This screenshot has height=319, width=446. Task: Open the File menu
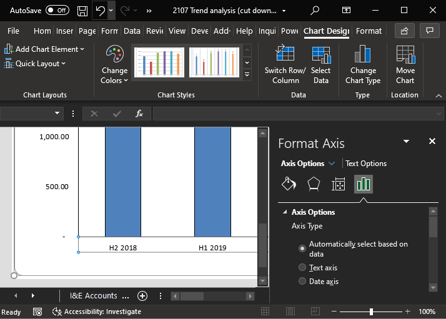13,31
